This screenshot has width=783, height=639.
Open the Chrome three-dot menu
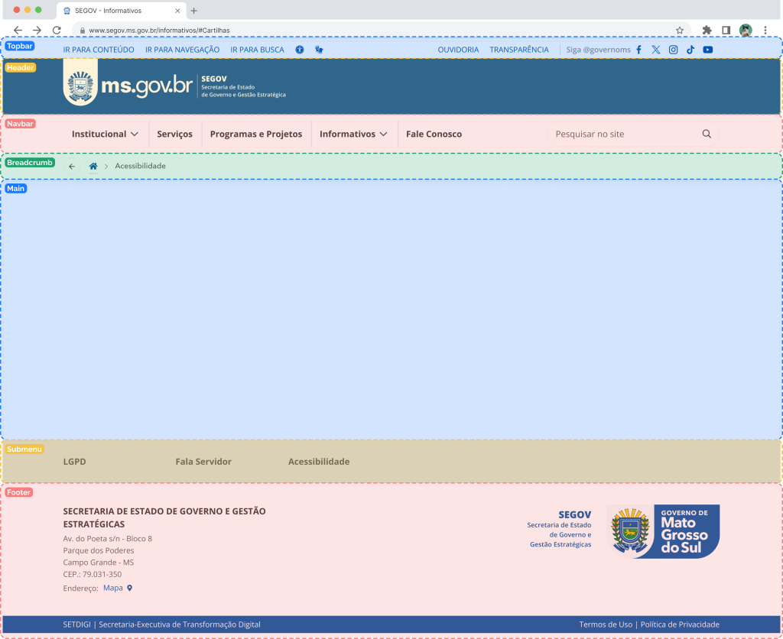(765, 30)
